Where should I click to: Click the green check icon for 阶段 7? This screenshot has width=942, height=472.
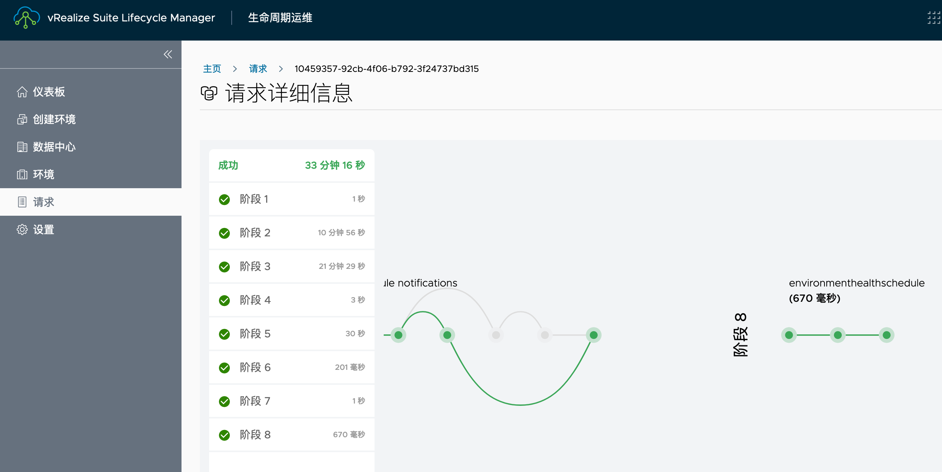pos(224,401)
